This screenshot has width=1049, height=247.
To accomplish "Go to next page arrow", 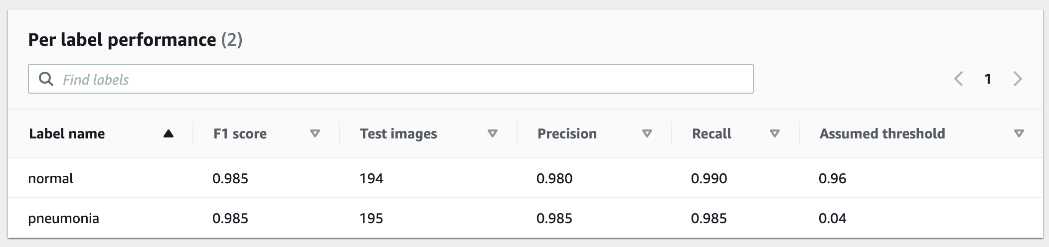I will (x=1018, y=79).
